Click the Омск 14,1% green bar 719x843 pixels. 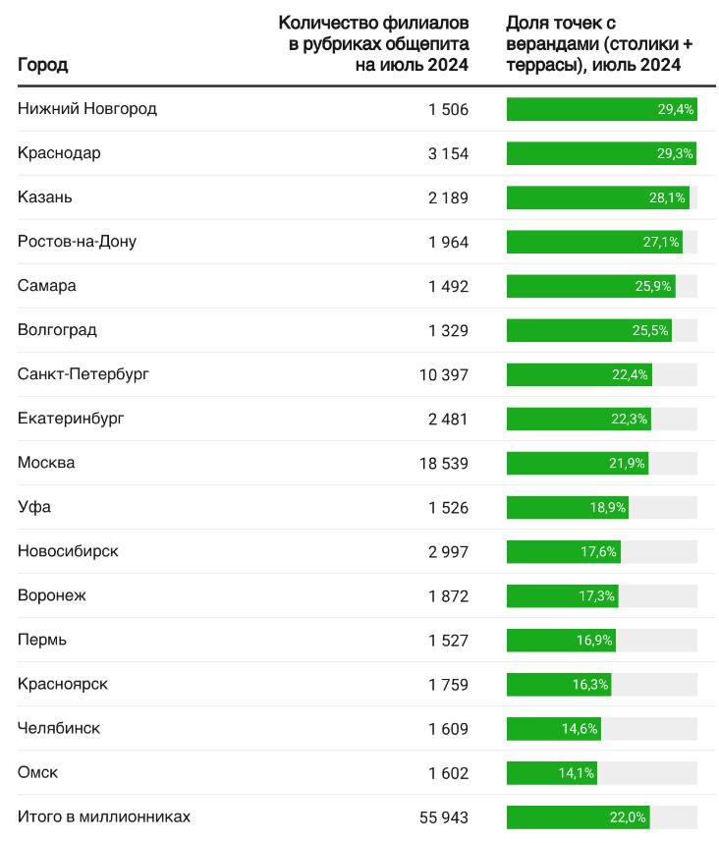click(551, 772)
